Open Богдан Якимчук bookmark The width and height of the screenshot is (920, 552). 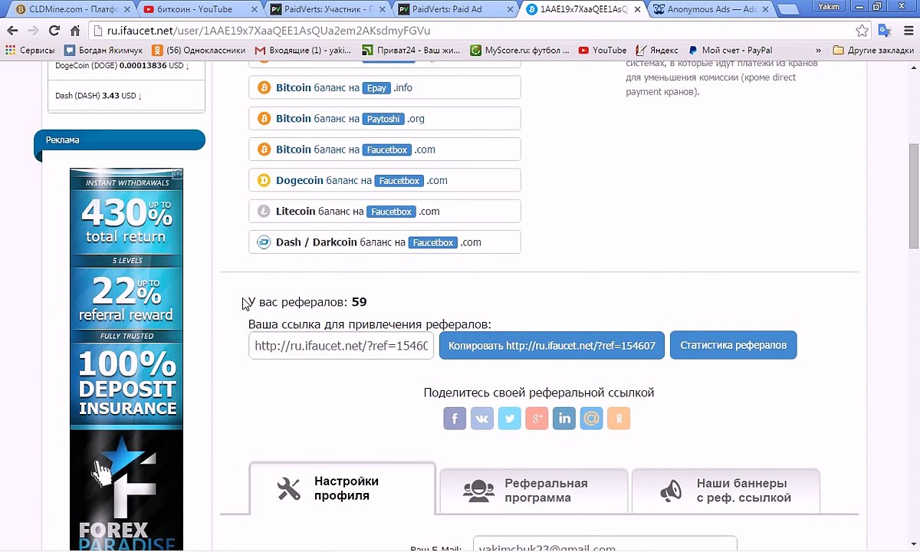103,50
